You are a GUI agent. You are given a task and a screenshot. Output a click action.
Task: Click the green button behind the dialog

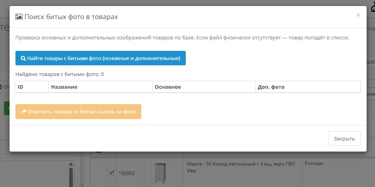[x=6, y=108]
